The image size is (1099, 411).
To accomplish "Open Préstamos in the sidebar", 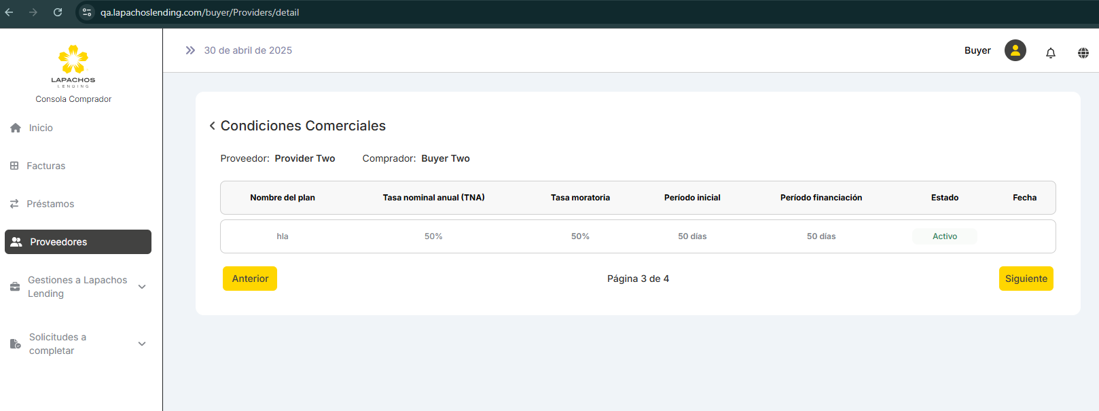I will click(50, 204).
